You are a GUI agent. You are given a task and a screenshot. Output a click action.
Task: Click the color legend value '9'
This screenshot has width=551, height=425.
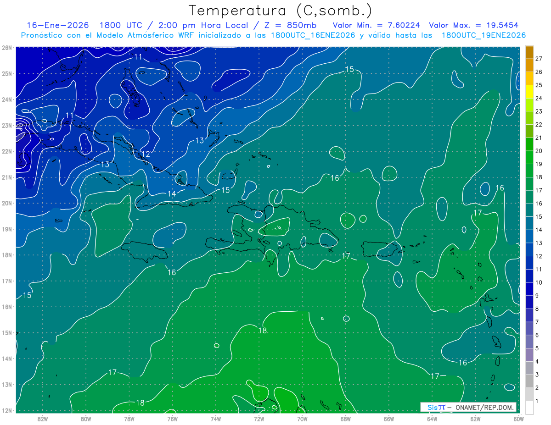538,295
